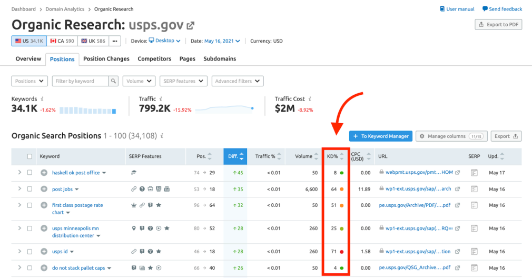Expand the Advanced filters dropdown
This screenshot has width=532, height=278.
tap(237, 81)
